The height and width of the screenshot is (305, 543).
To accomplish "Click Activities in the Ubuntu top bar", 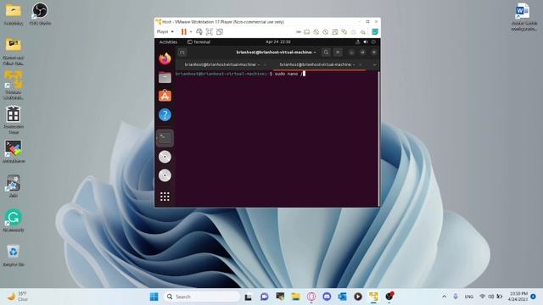I will (x=168, y=42).
